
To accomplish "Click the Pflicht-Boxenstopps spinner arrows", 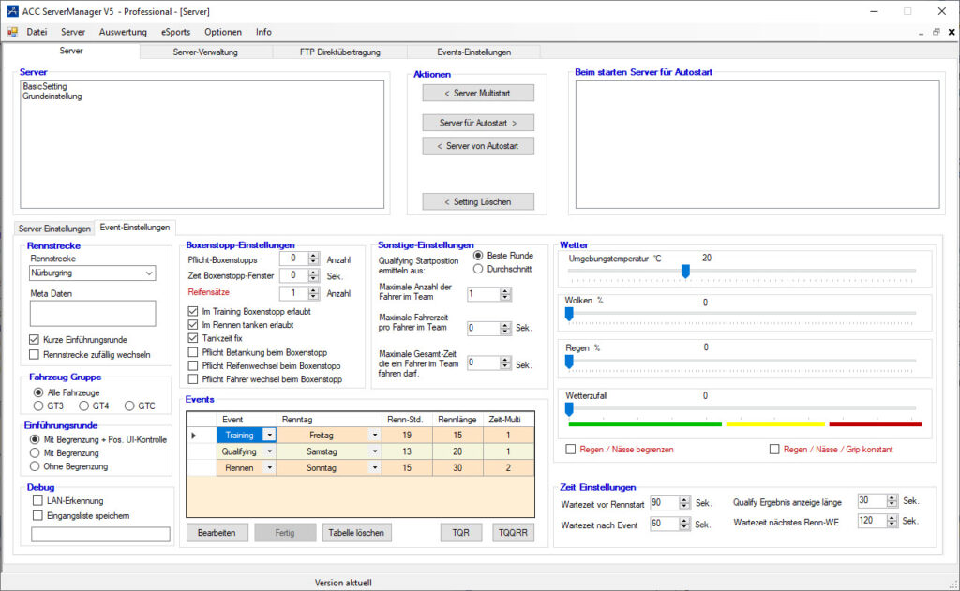I will (313, 259).
